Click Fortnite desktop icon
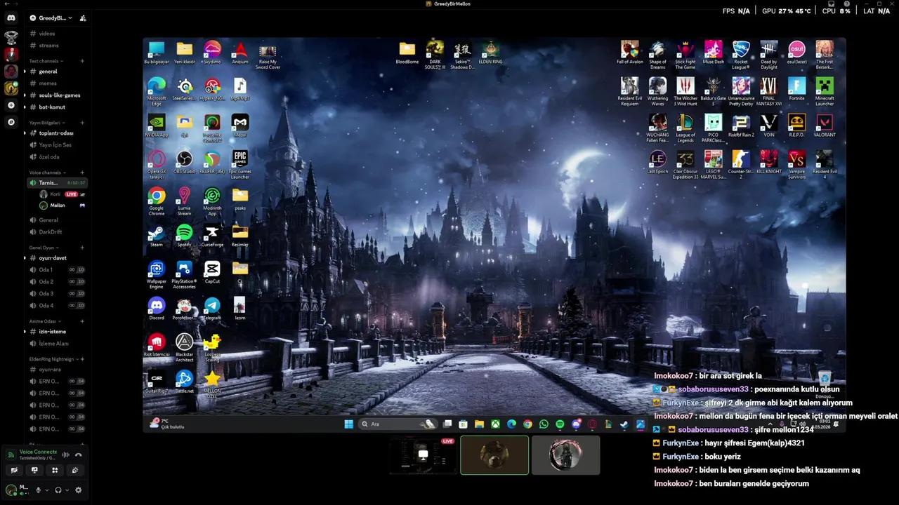 (x=796, y=89)
